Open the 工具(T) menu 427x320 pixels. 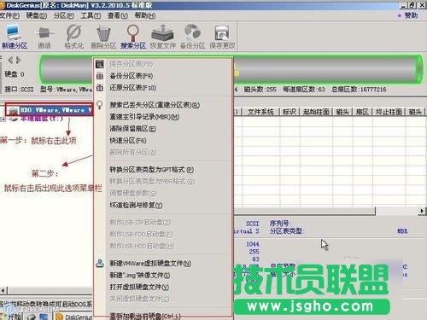tap(91, 15)
